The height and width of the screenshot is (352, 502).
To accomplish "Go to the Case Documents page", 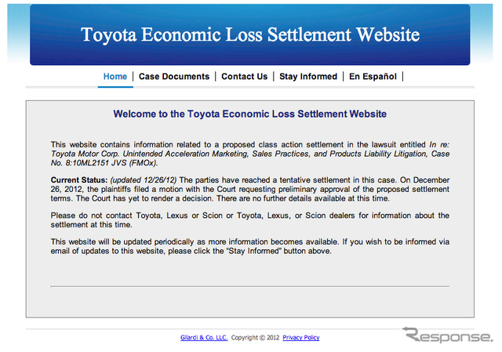I will point(174,77).
